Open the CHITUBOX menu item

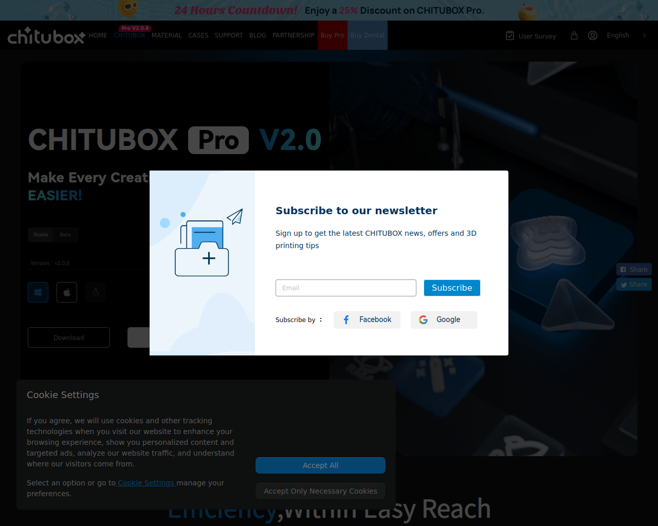point(130,35)
